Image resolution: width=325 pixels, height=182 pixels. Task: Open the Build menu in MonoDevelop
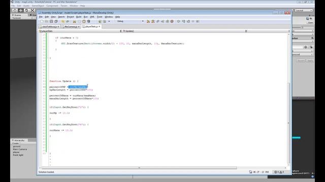click(79, 17)
